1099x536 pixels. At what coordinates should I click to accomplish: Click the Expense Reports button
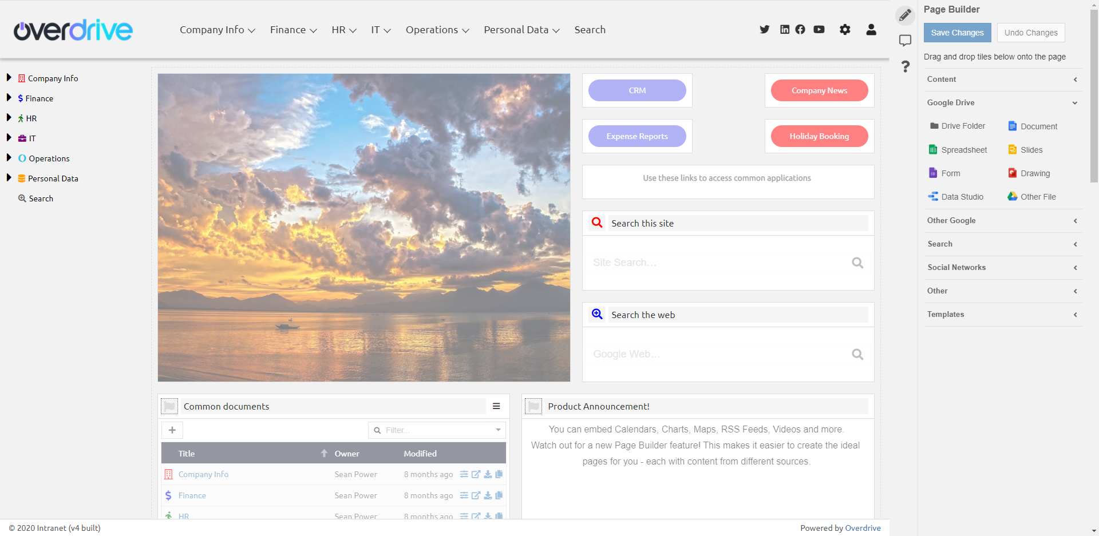tap(637, 136)
